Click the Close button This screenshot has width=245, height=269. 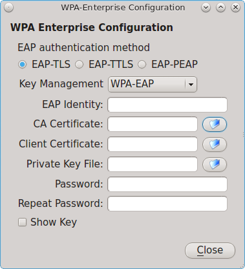(x=210, y=250)
